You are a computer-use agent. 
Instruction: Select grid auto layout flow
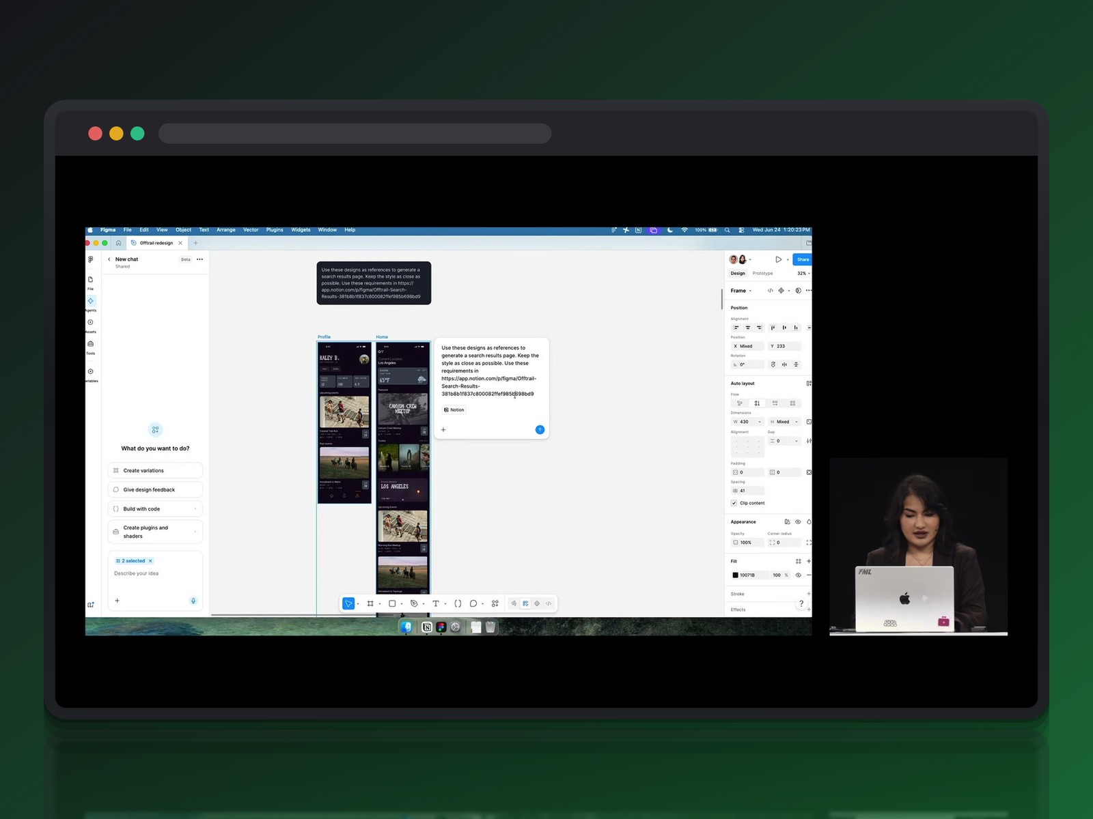click(x=792, y=403)
